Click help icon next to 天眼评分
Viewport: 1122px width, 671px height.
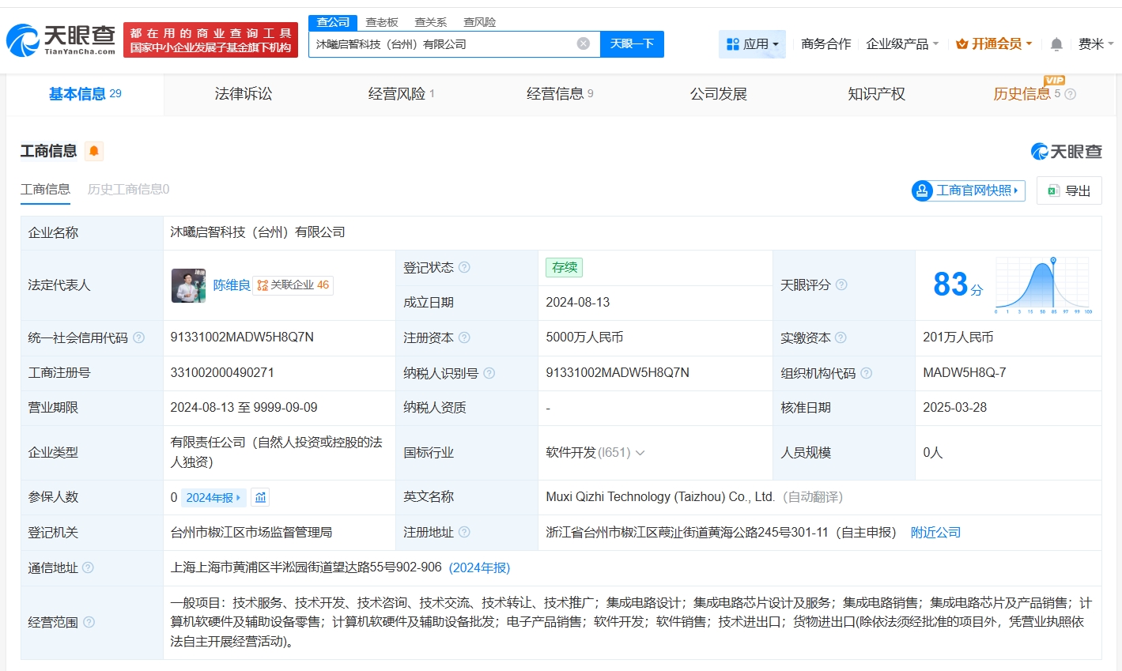(841, 285)
